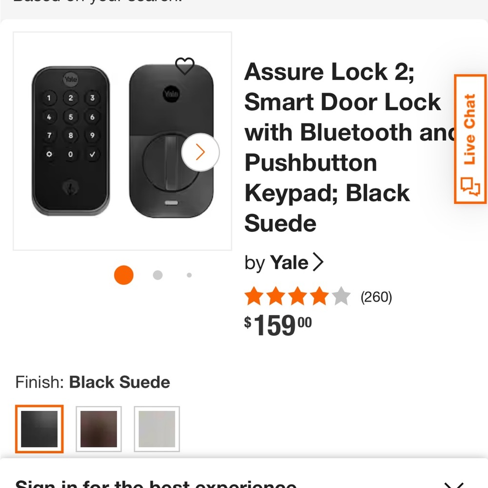Choose the bronze finish swatch
Screen dimensions: 488x488
pyautogui.click(x=98, y=429)
